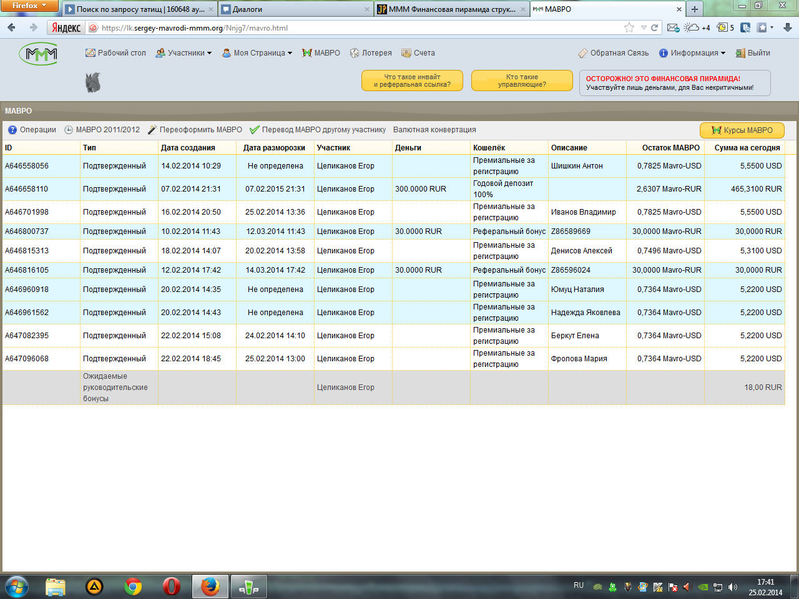Reload the page with the refresh arrow
799x599 pixels.
click(x=655, y=27)
